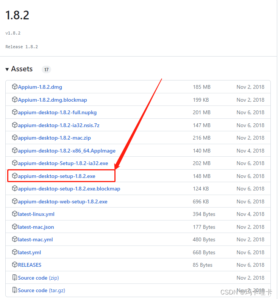Open latest-mac.yml link

[x=35, y=239]
